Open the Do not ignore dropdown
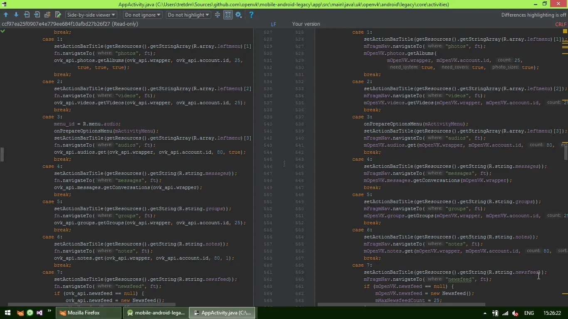The height and width of the screenshot is (319, 568). point(143,15)
